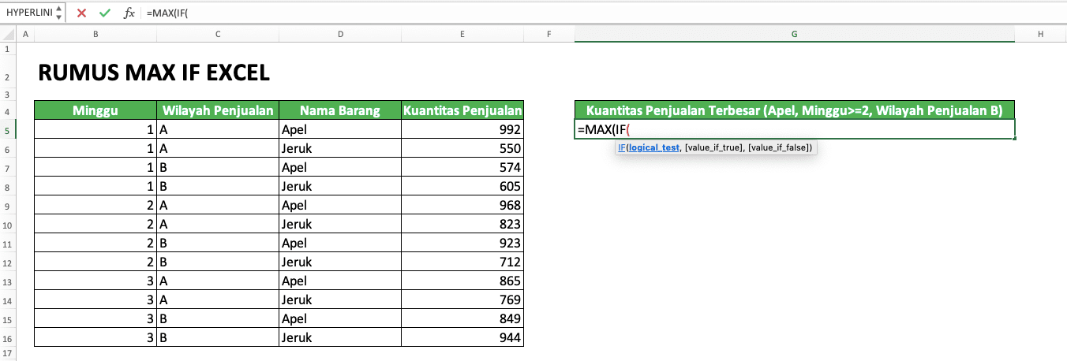
Task: Open the IF function help link in tooltip
Action: click(621, 147)
